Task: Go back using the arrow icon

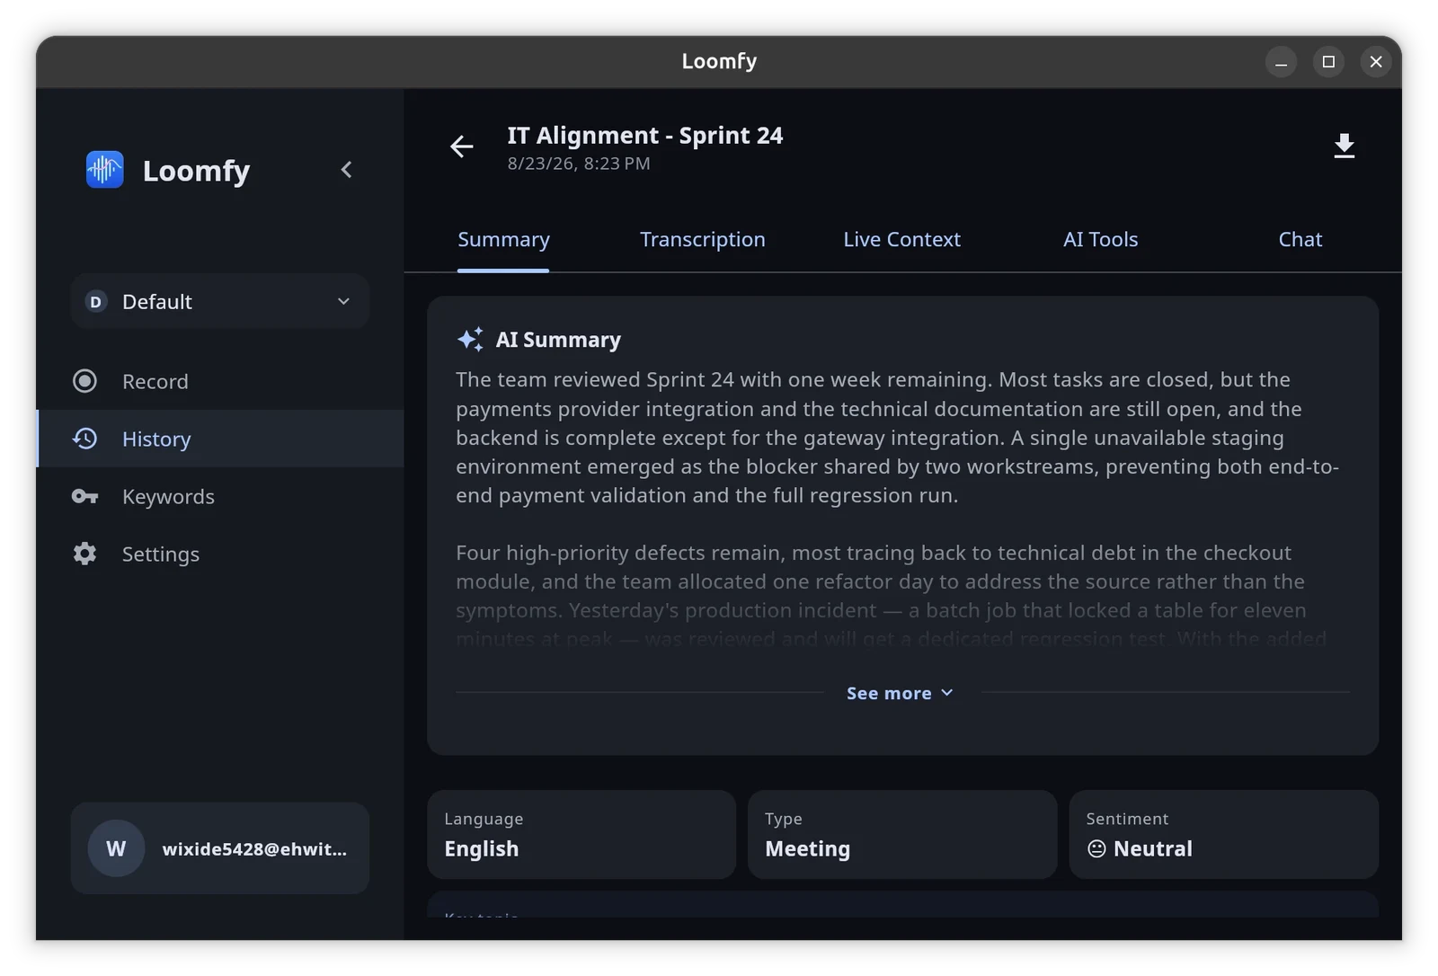Action: click(x=461, y=146)
